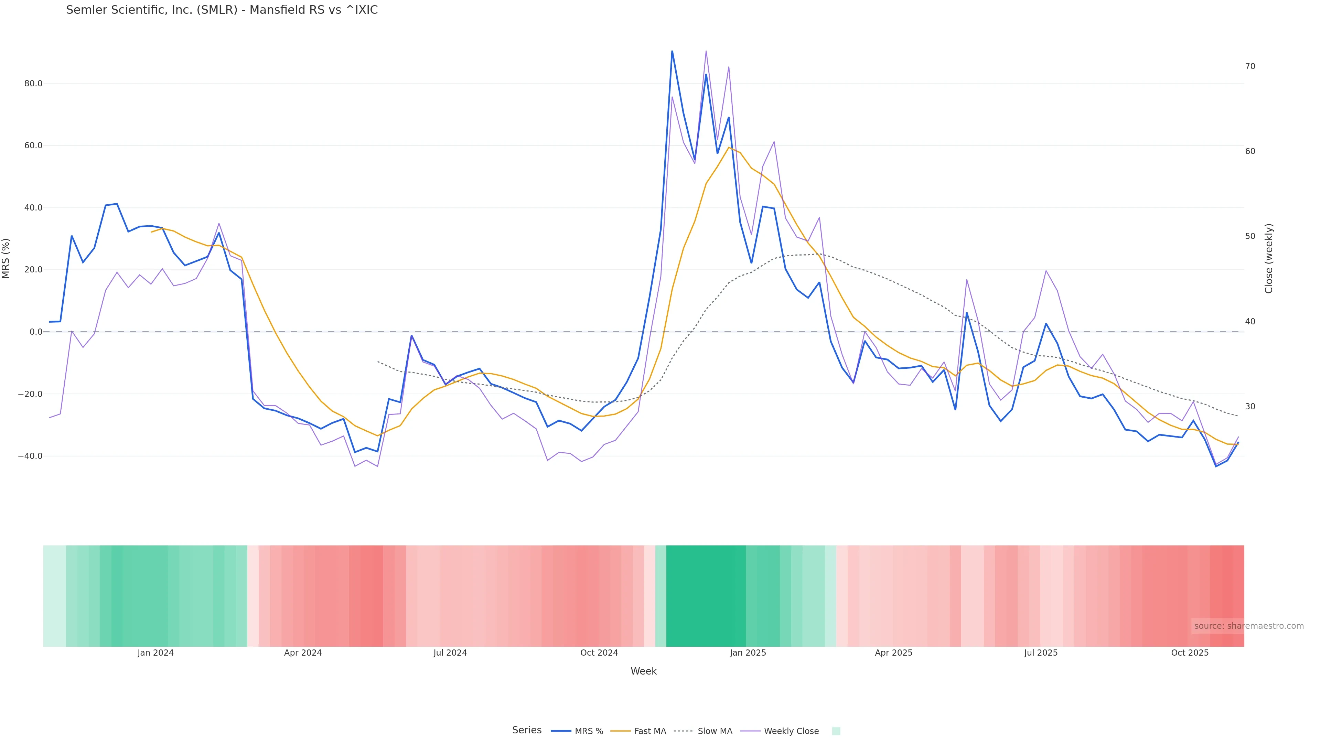Click the light green legend swatch
Image resolution: width=1321 pixels, height=743 pixels.
click(836, 731)
